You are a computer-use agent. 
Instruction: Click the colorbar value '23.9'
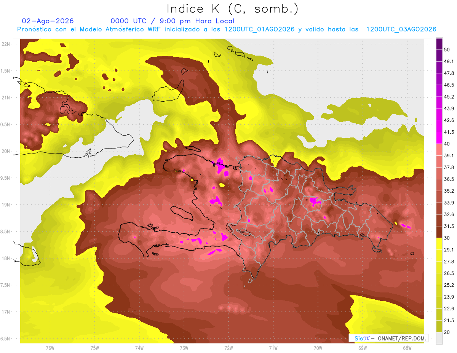(449, 297)
